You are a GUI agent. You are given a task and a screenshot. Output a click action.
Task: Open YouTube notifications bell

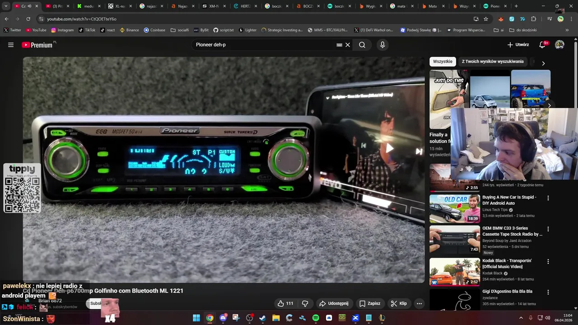(543, 45)
